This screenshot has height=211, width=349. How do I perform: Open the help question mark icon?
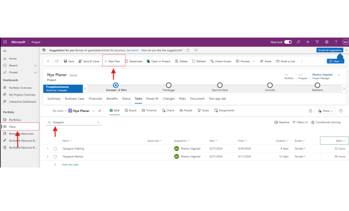pyautogui.click(x=336, y=42)
